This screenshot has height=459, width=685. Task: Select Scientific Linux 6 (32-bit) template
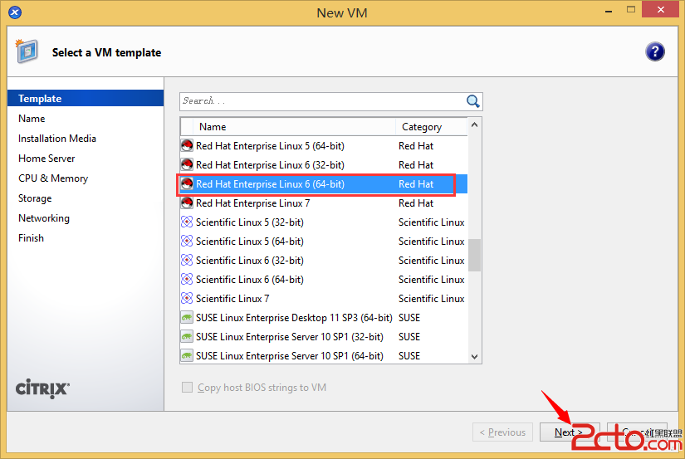[x=324, y=261]
